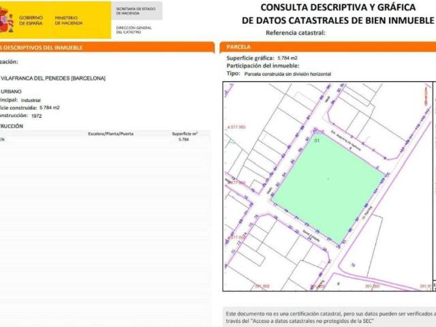Click the 'Superficie gráfica:' label
Viewport: 436px width, 327px height.
(250, 58)
